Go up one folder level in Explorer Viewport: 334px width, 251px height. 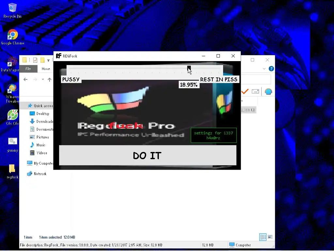pos(50,80)
